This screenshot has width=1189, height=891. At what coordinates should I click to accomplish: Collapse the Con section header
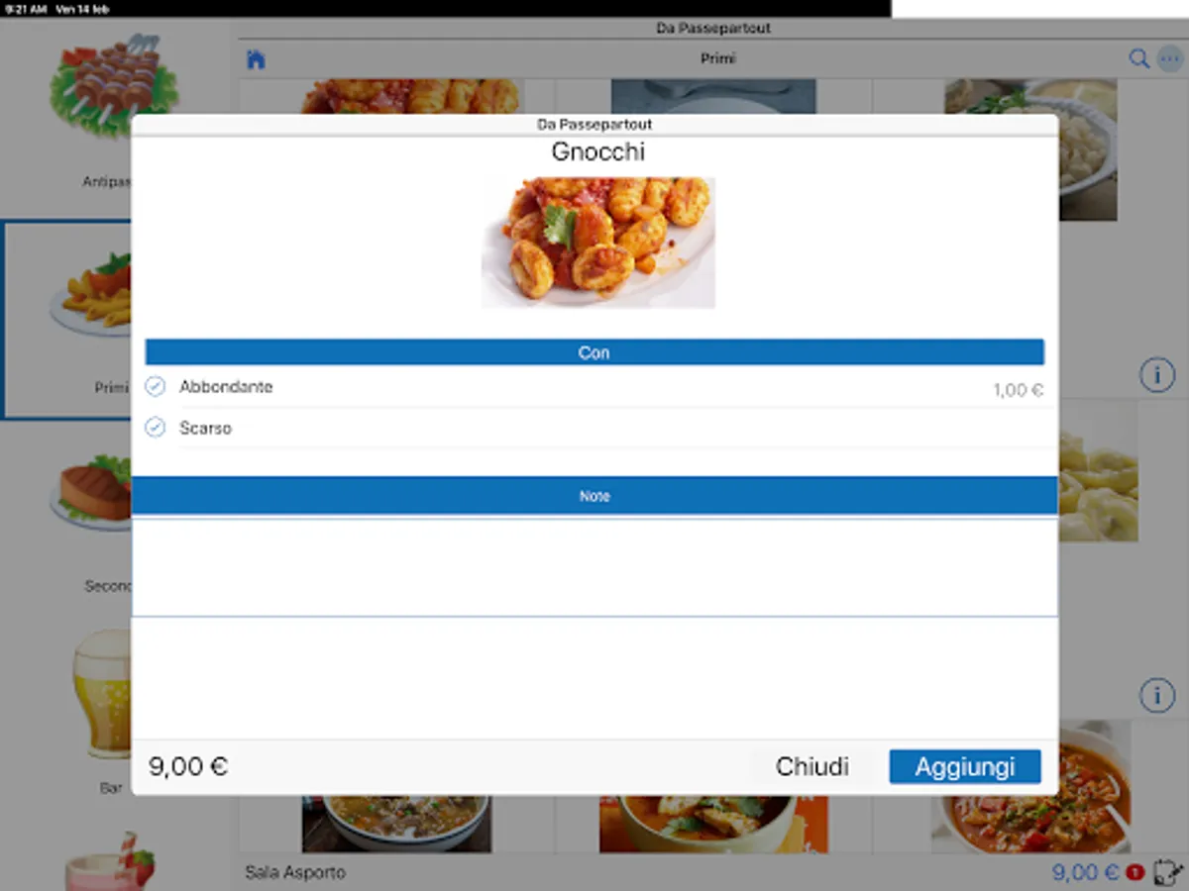click(x=594, y=352)
